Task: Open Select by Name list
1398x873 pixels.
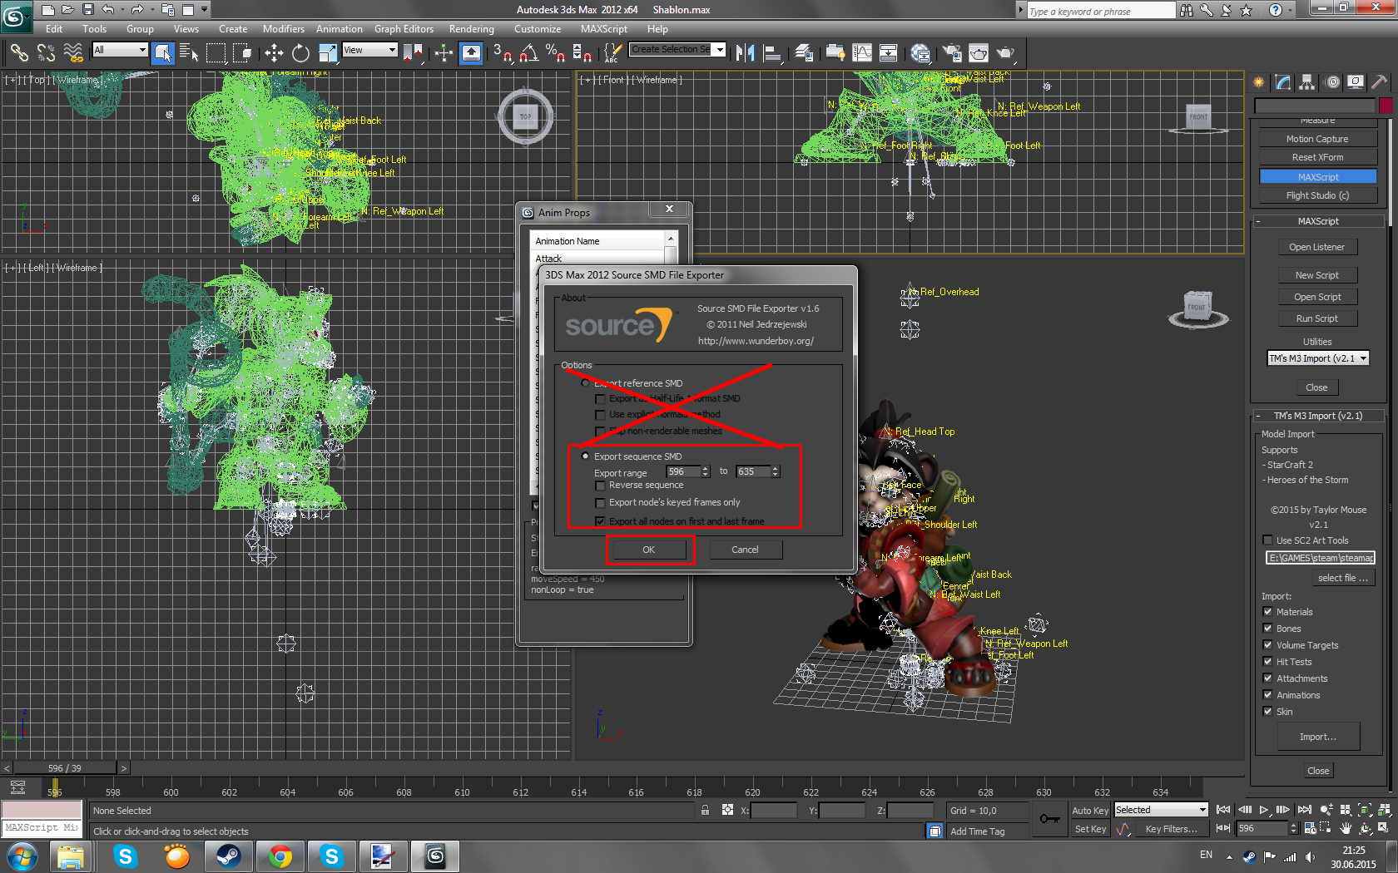Action: (x=189, y=53)
